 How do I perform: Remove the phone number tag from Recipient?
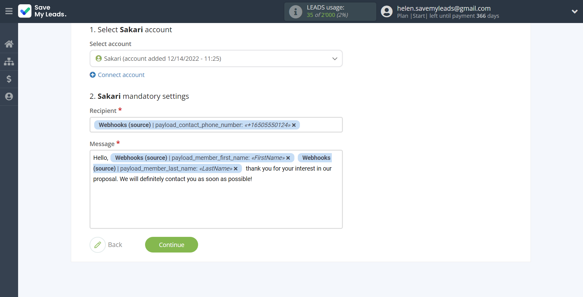click(x=294, y=125)
